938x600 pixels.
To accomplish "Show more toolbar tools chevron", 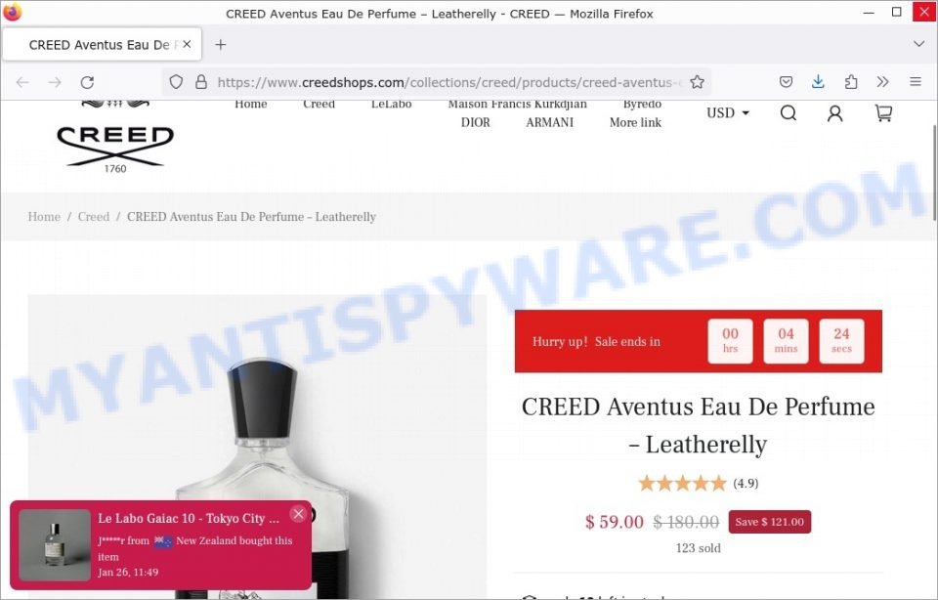I will coord(883,82).
